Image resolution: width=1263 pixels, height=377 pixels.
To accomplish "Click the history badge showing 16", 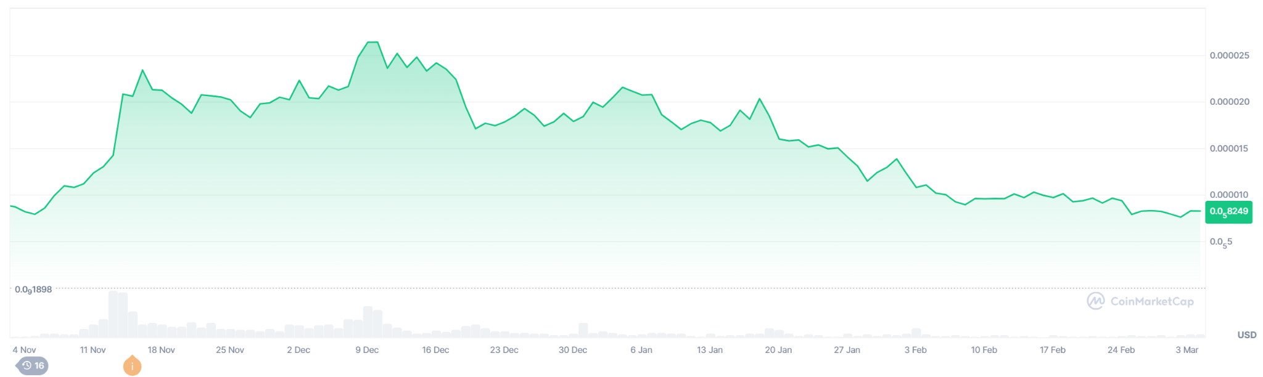I will click(32, 366).
